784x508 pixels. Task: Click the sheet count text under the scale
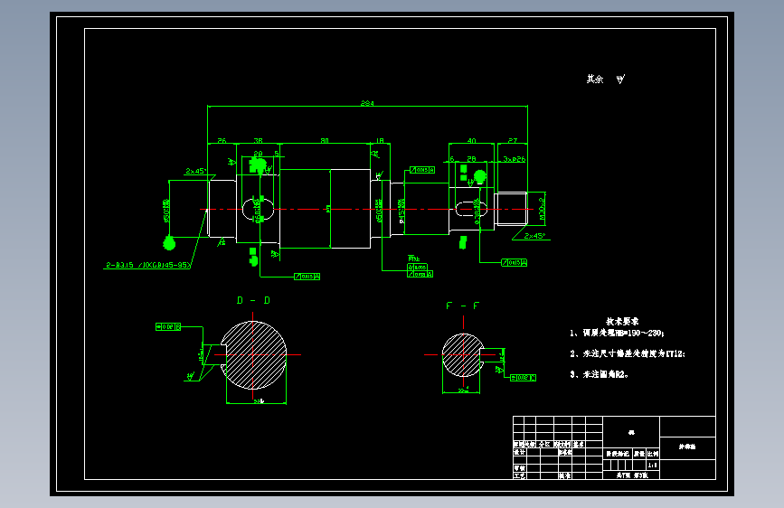click(632, 475)
